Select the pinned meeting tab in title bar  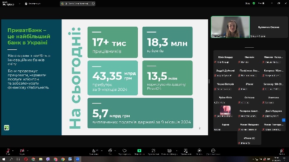[78, 3]
